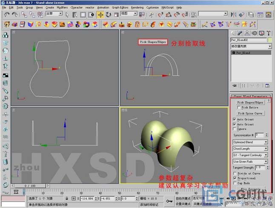
Task: Click the Mirror Selected Objects icon
Action: click(x=233, y=15)
